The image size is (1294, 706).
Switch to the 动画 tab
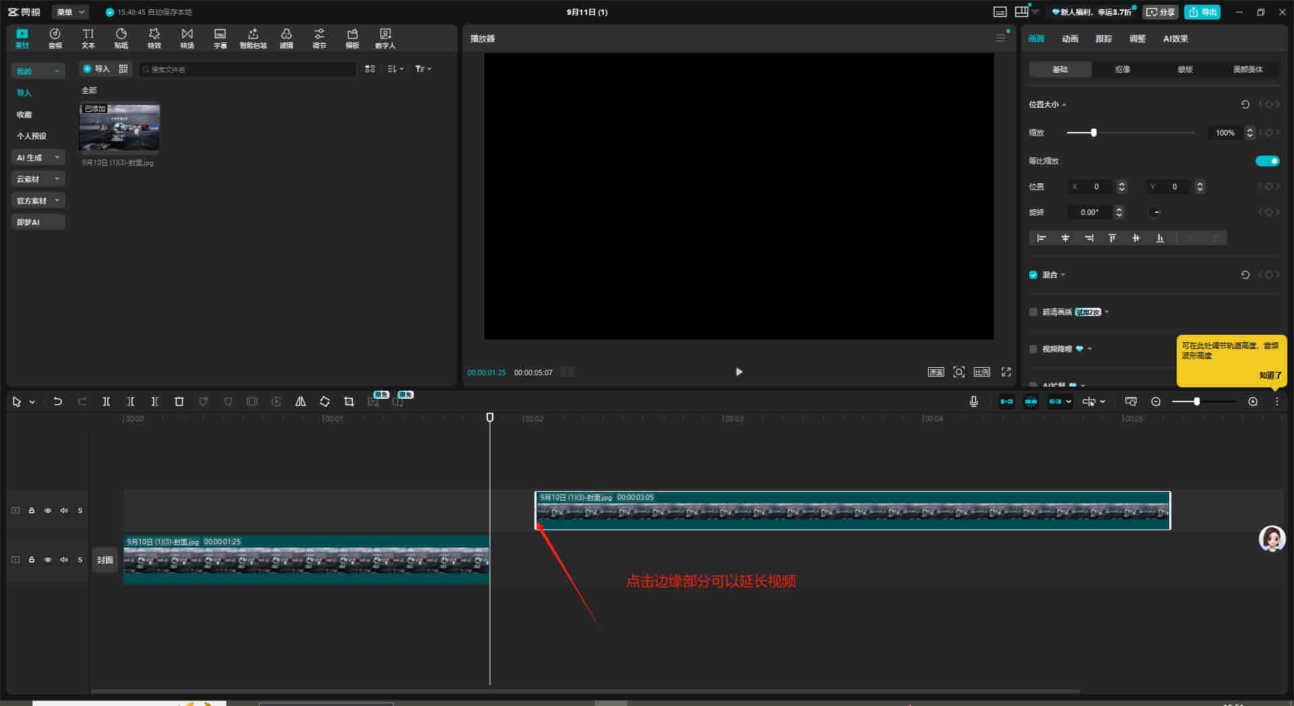click(x=1070, y=39)
